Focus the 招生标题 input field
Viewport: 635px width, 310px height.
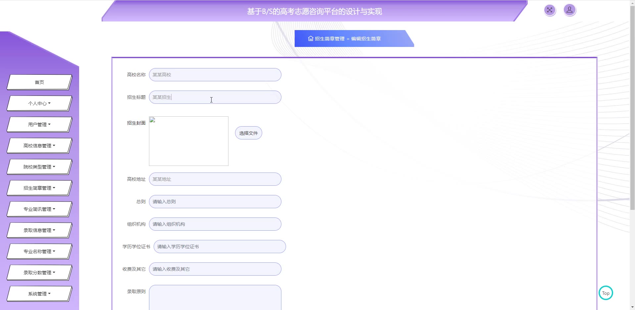(x=215, y=97)
